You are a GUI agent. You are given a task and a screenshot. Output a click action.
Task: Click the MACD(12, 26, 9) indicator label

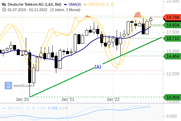[21, 108]
